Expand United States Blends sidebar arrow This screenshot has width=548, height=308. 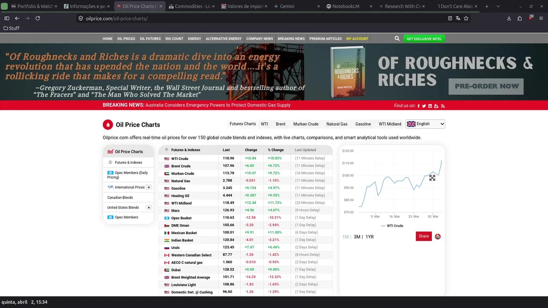point(149,207)
